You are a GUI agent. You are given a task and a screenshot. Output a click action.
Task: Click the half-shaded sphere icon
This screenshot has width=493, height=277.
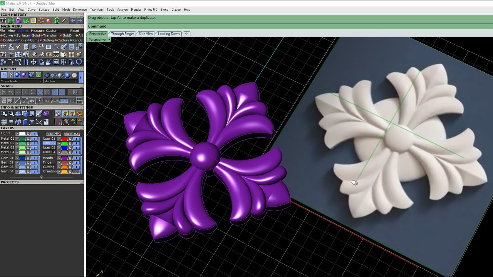pos(26,54)
